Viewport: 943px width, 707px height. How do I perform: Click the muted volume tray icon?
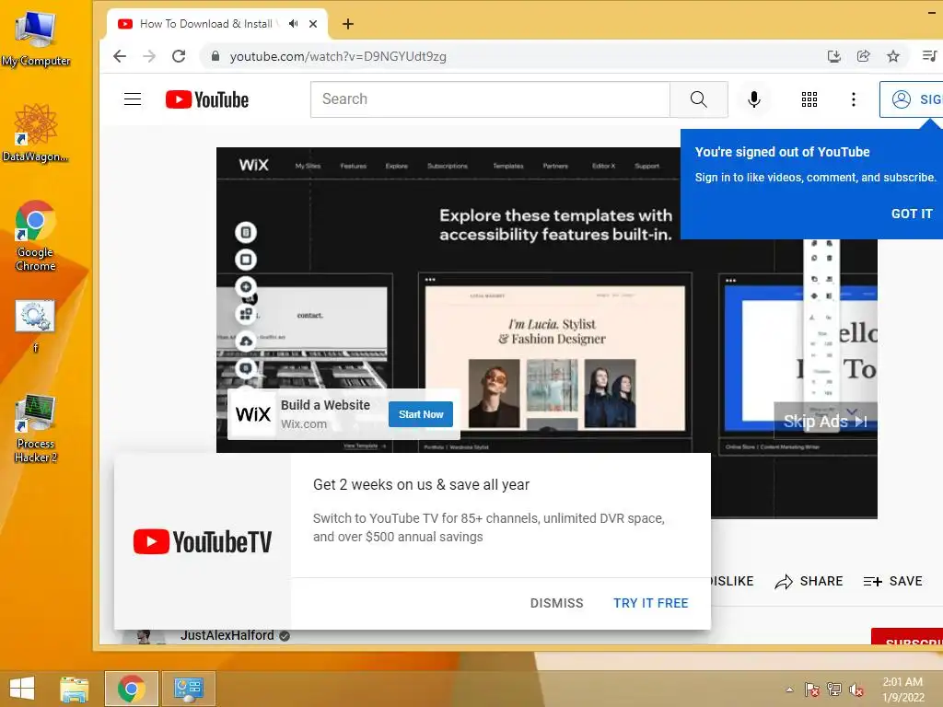pyautogui.click(x=856, y=690)
